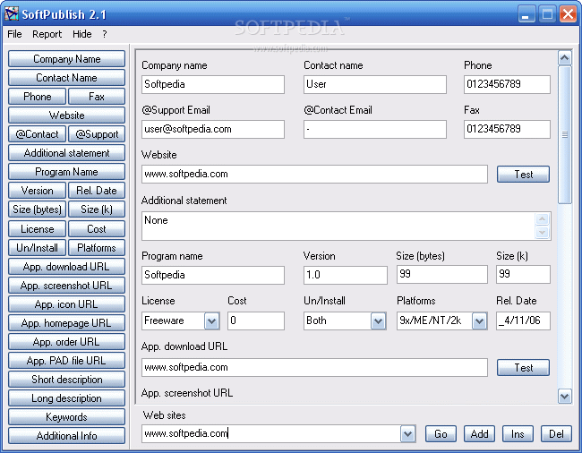Expand the Un/Install dropdown showing Both
Viewport: 582px width, 453px height.
tap(378, 321)
